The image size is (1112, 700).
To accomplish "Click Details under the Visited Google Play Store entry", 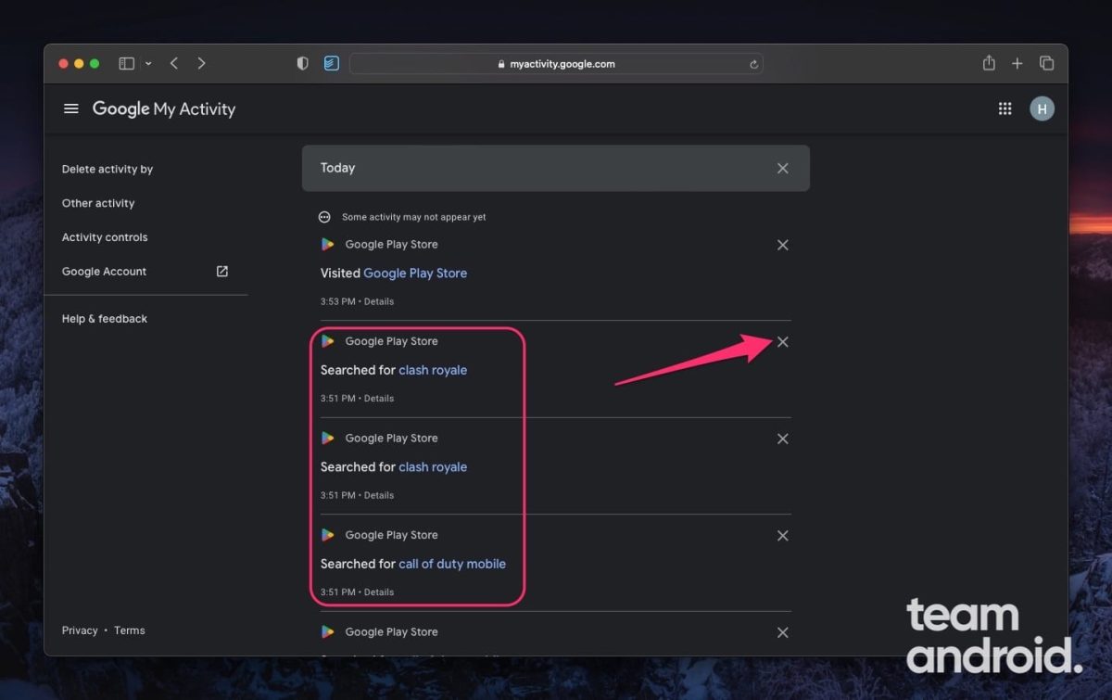I will (x=379, y=301).
